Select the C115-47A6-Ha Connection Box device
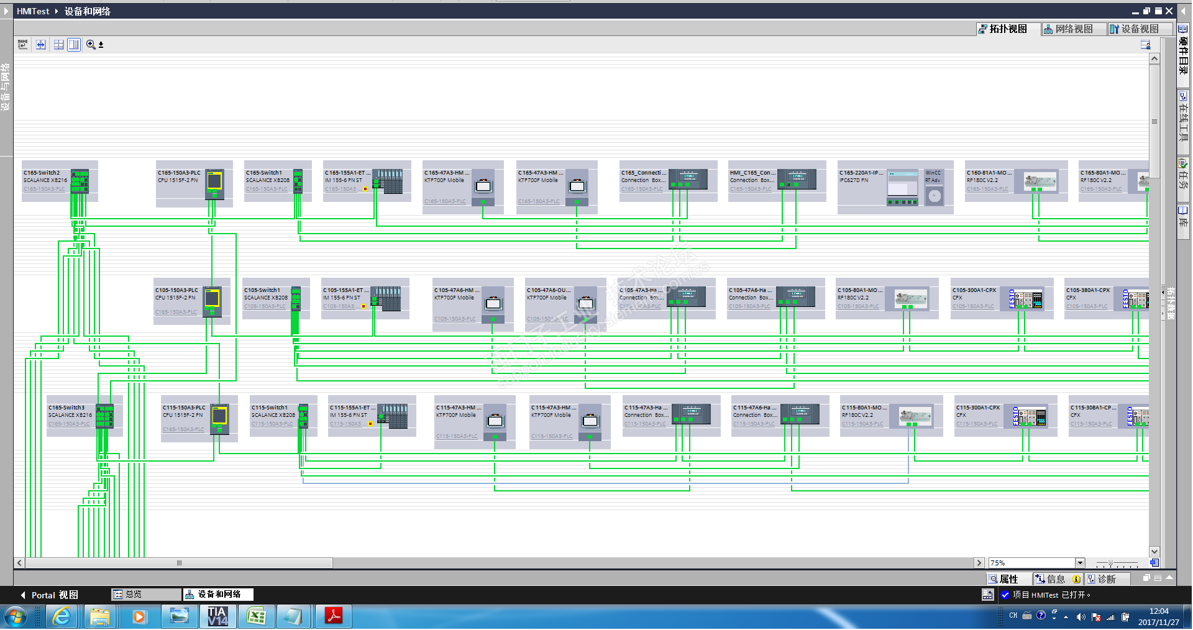This screenshot has width=1193, height=630. click(780, 416)
